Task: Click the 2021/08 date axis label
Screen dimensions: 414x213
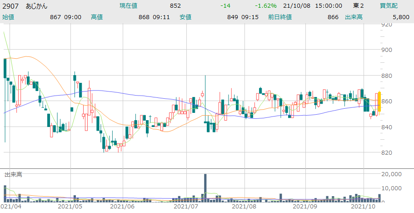Action: (244, 206)
